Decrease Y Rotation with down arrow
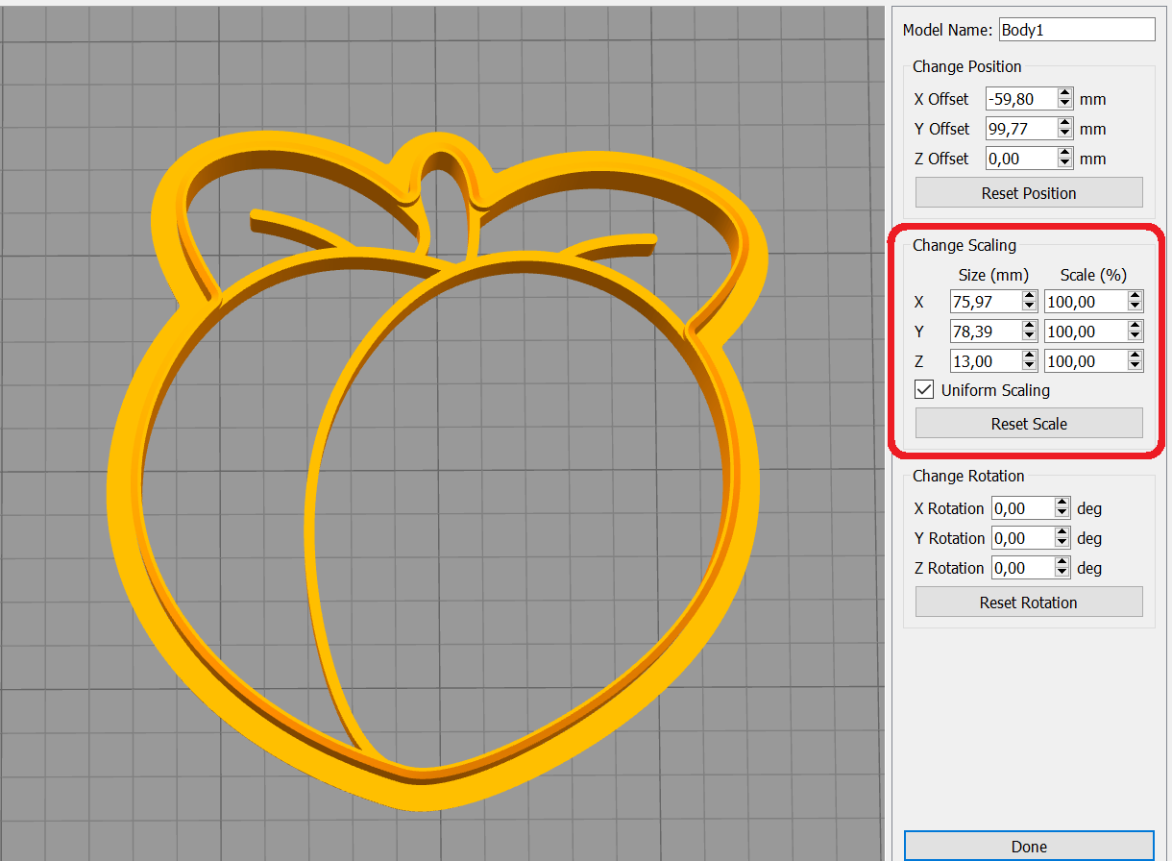This screenshot has width=1172, height=861. pyautogui.click(x=1062, y=544)
